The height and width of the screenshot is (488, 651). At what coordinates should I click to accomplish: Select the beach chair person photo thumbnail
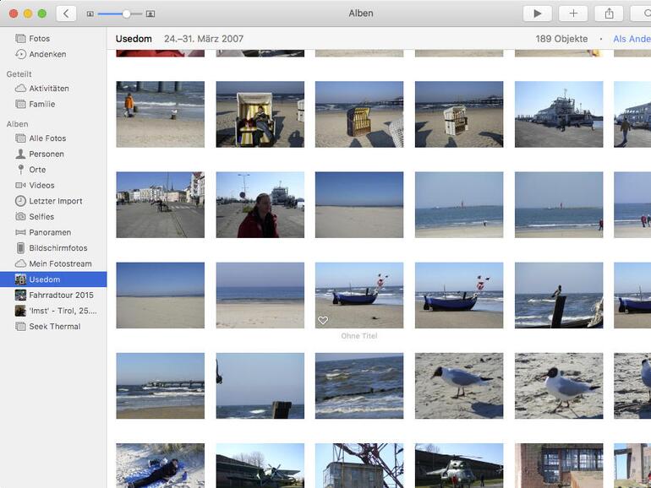click(x=260, y=114)
